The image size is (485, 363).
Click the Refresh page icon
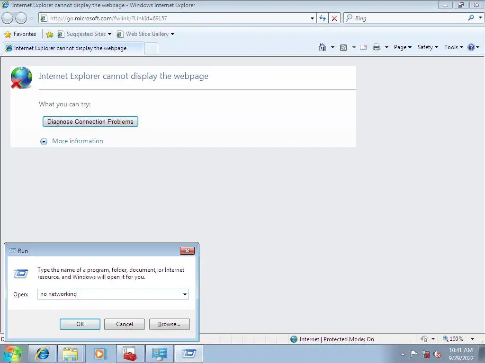point(322,18)
